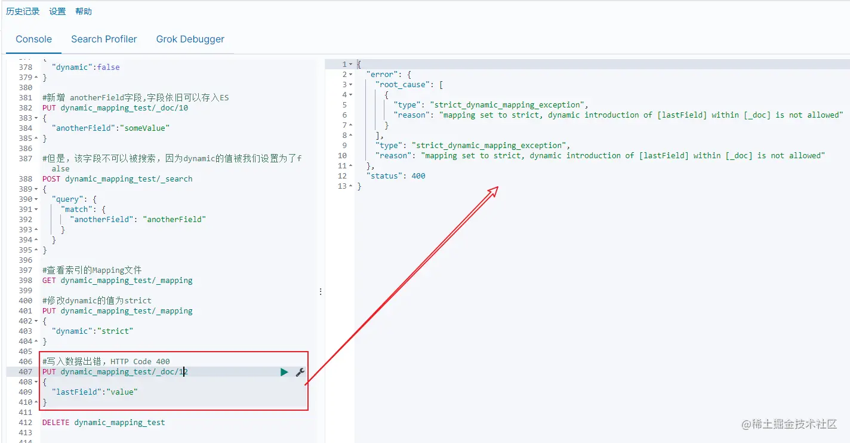This screenshot has width=850, height=443.
Task: Click the "lastField":"value" line
Action: pos(95,392)
